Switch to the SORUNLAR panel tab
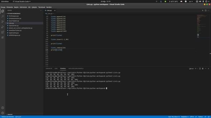Screen dimensions: 211x118 (49, 69)
